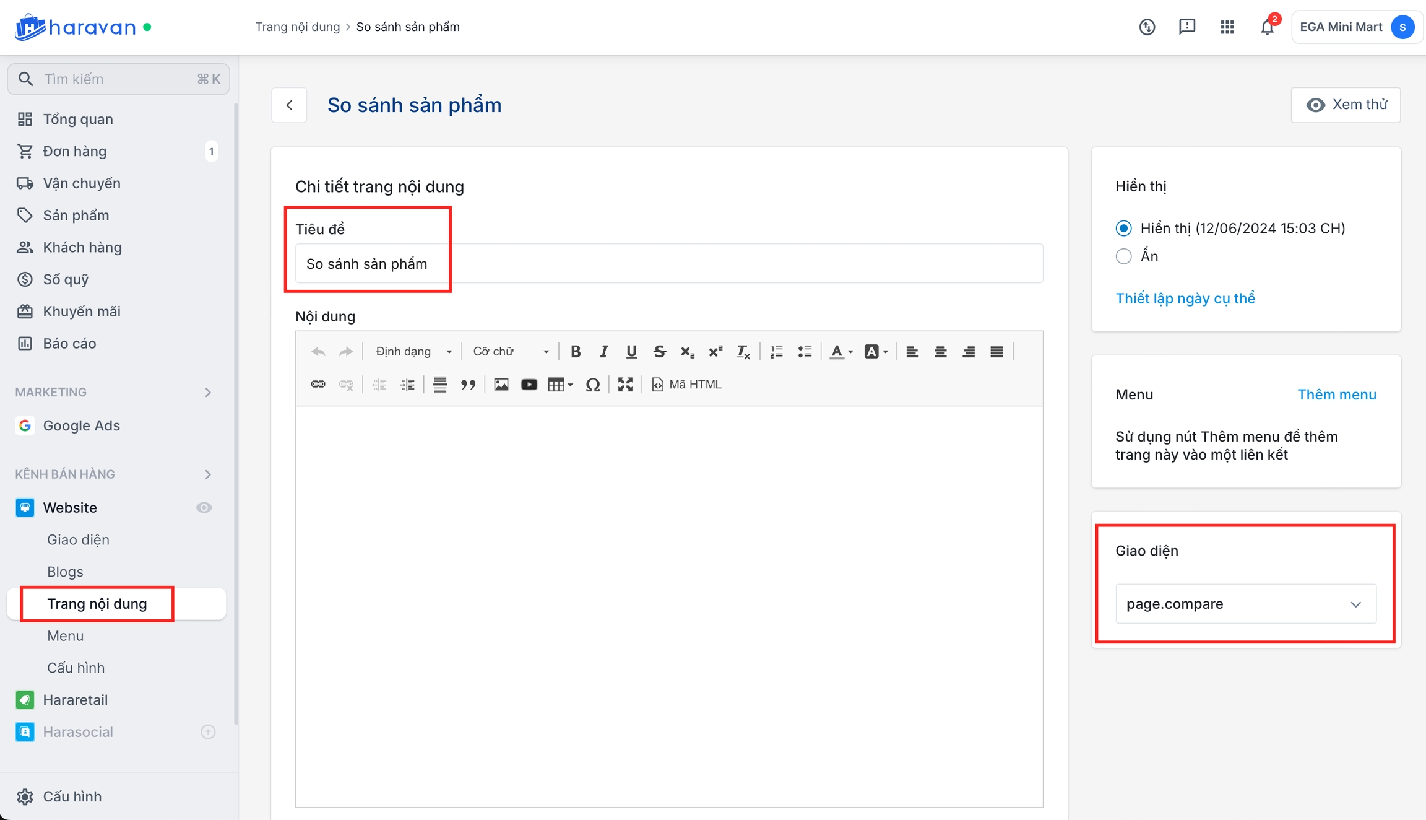Viewport: 1426px width, 820px height.
Task: Insert a special character (Omega icon)
Action: click(592, 385)
